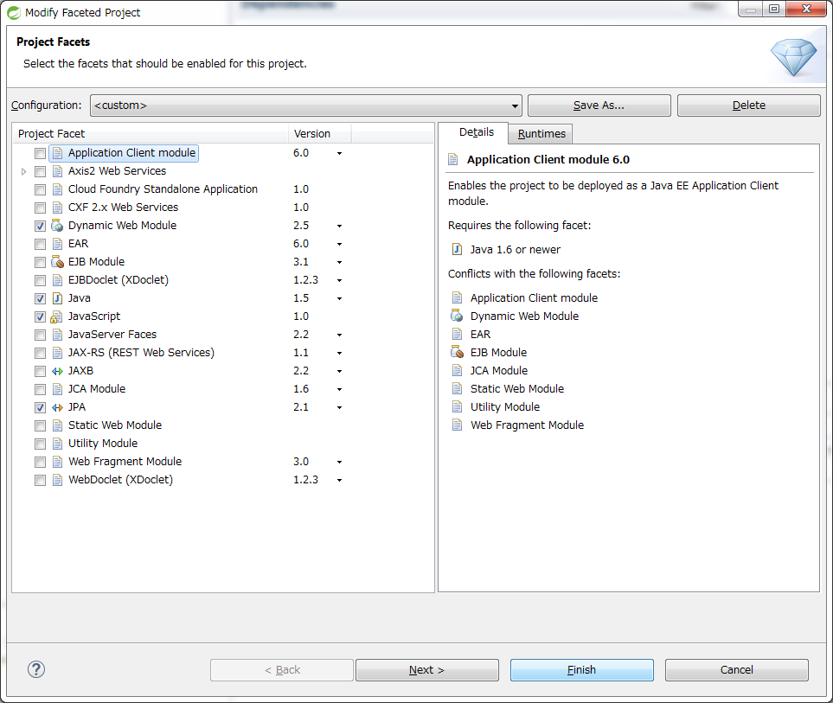Image resolution: width=833 pixels, height=703 pixels.
Task: Click the Finish button
Action: (581, 670)
